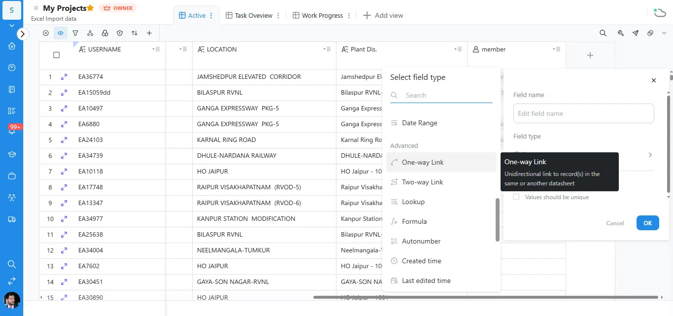673x316 pixels.
Task: Open the briefcase icon in the sidebar
Action: click(12, 176)
